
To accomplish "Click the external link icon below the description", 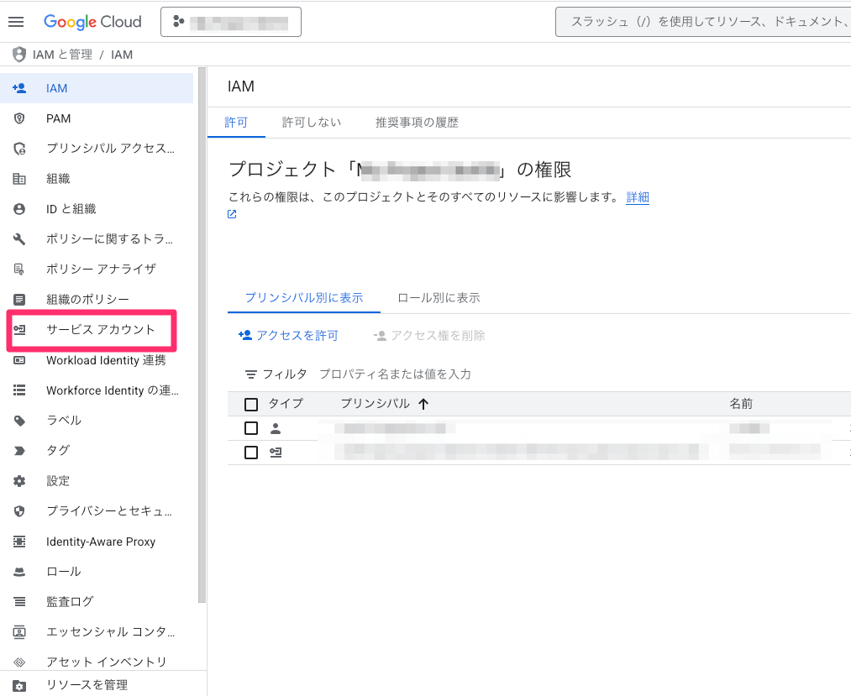I will 232,214.
